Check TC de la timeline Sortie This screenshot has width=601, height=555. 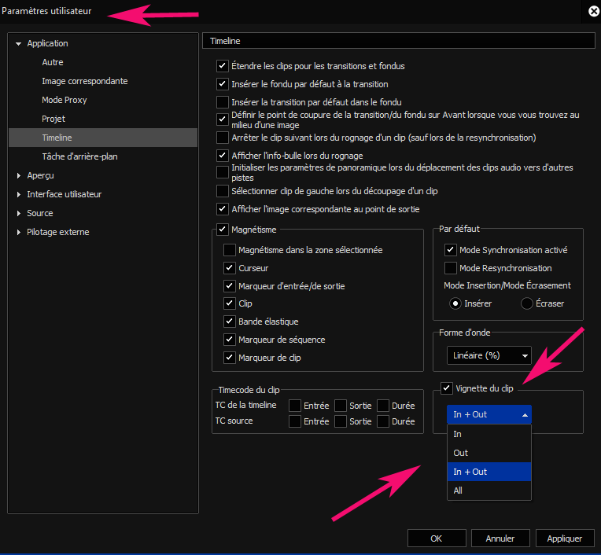point(341,405)
